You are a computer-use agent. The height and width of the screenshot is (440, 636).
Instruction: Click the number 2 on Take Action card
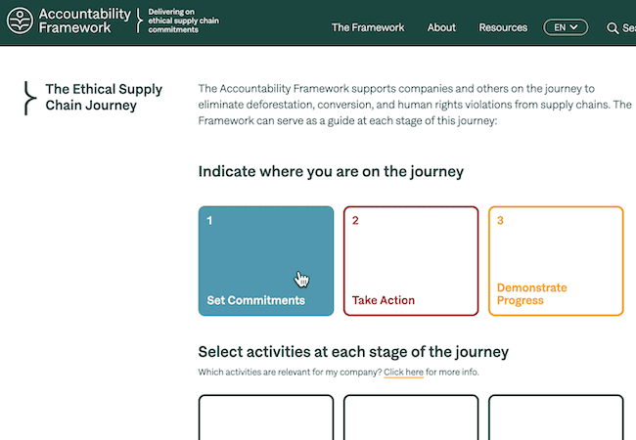[355, 220]
